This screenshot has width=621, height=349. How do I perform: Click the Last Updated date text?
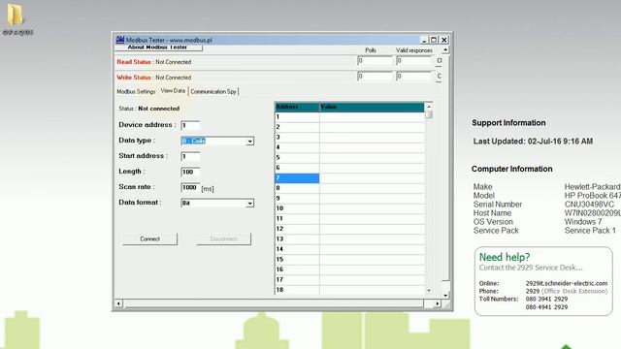[533, 142]
